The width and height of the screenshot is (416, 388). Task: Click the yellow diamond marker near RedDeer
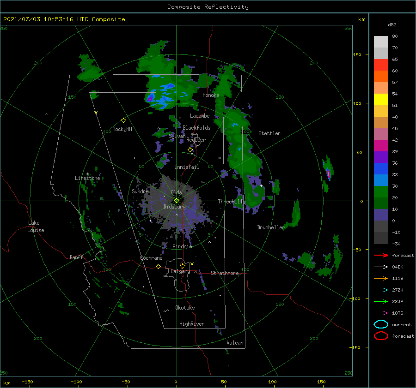(190, 150)
